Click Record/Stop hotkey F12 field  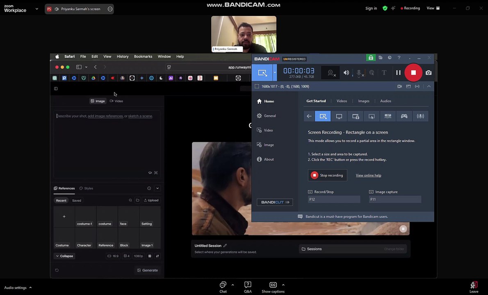334,199
